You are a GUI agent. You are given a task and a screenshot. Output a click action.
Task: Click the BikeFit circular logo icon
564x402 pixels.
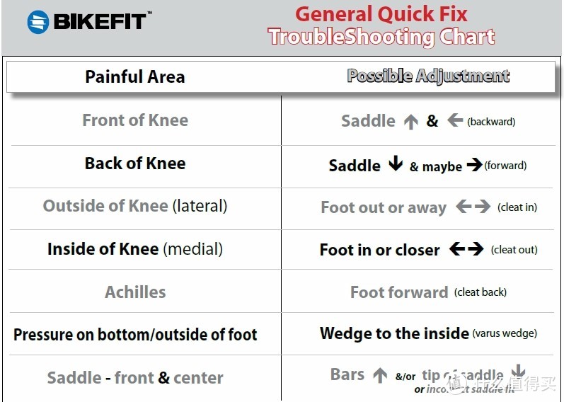[x=38, y=22]
